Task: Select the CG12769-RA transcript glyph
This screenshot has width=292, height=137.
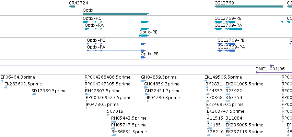Action: [x=228, y=29]
